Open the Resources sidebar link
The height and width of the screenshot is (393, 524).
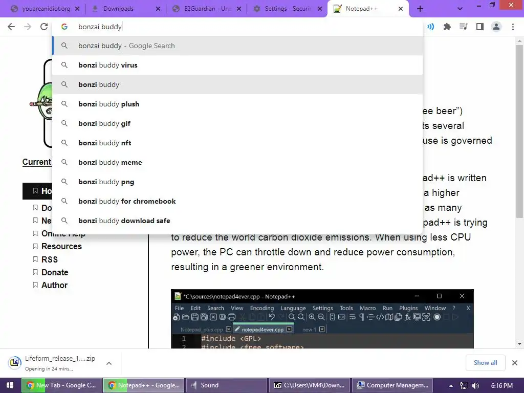[61, 246]
